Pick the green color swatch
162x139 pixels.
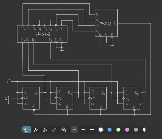(x=118, y=130)
